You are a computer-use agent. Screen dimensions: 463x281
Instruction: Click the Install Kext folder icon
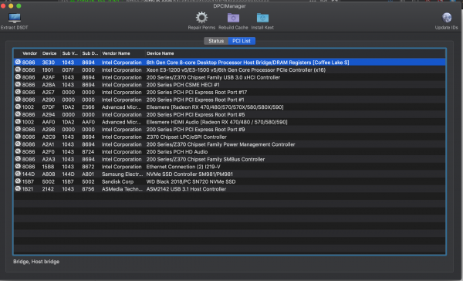click(x=262, y=18)
